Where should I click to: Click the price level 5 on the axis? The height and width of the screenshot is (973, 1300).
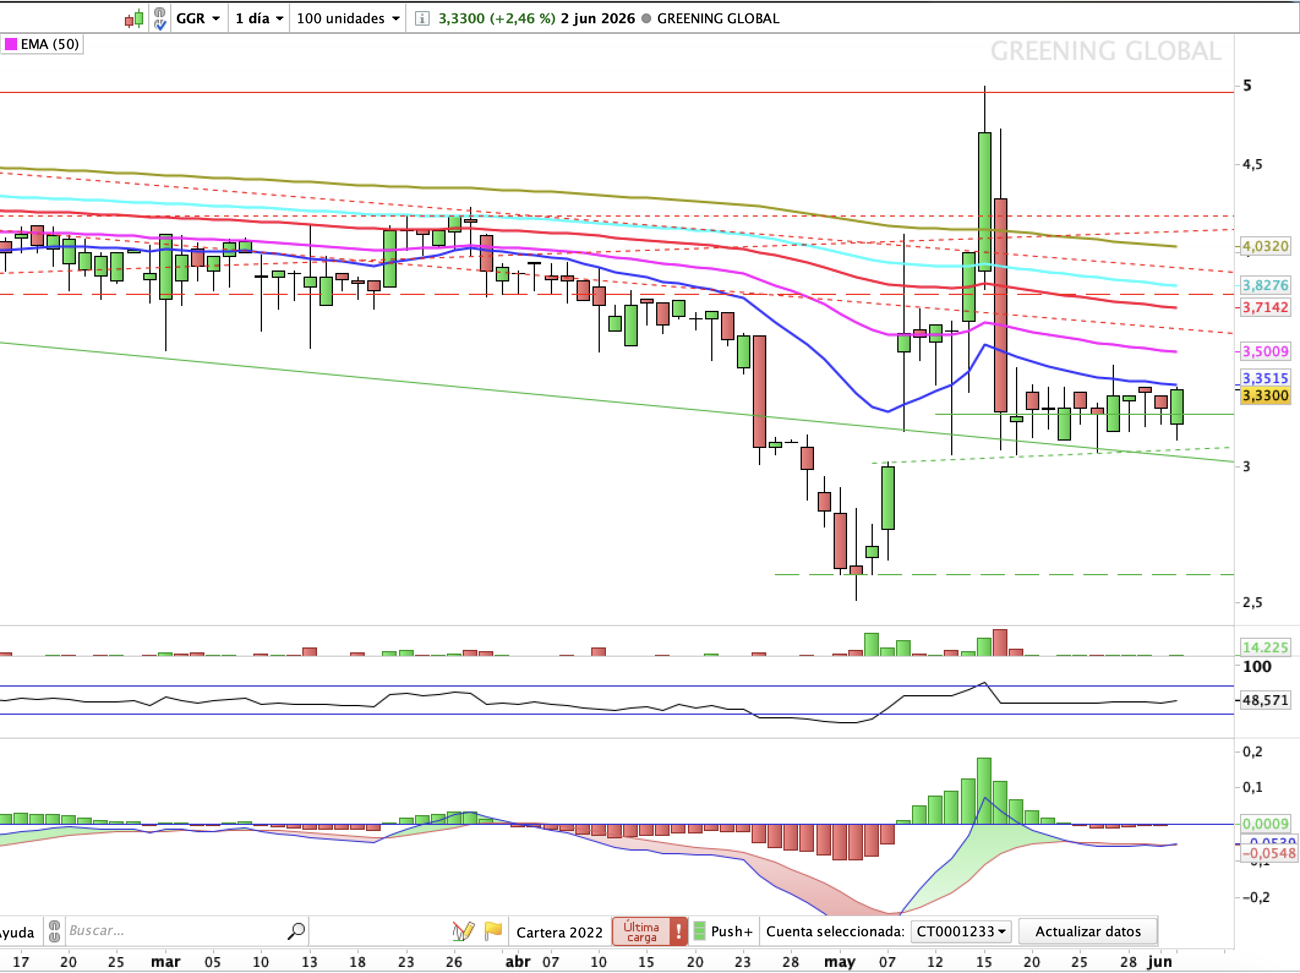[x=1247, y=86]
